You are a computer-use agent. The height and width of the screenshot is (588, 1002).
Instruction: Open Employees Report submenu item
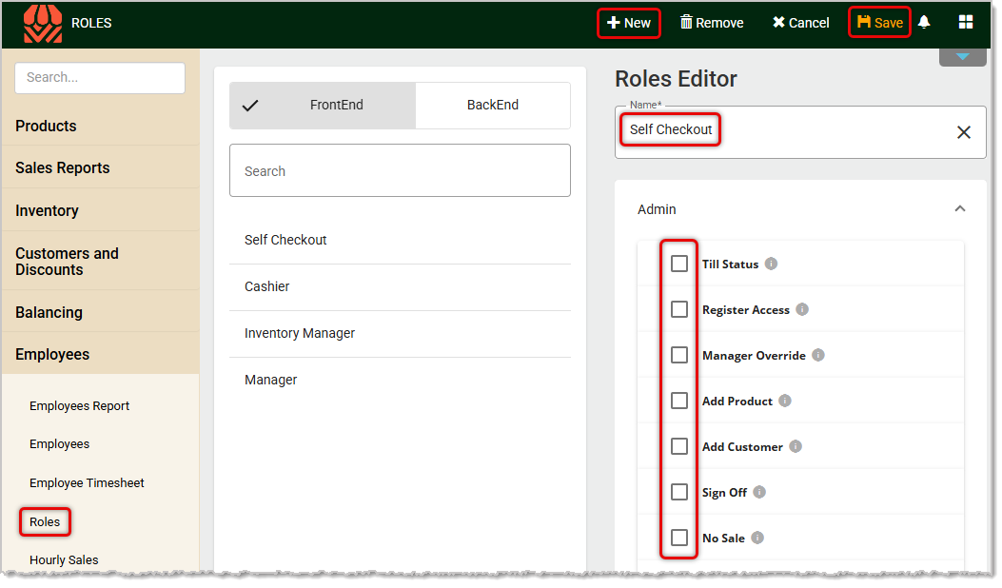(79, 406)
